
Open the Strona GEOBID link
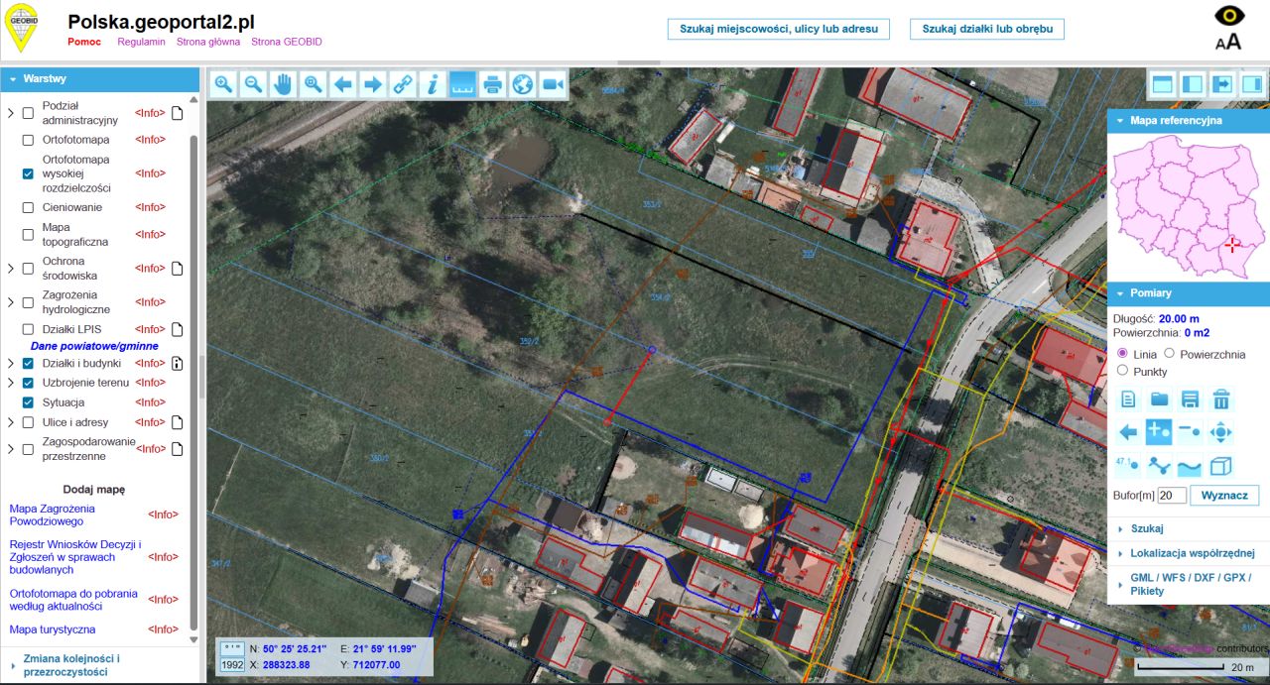click(287, 42)
